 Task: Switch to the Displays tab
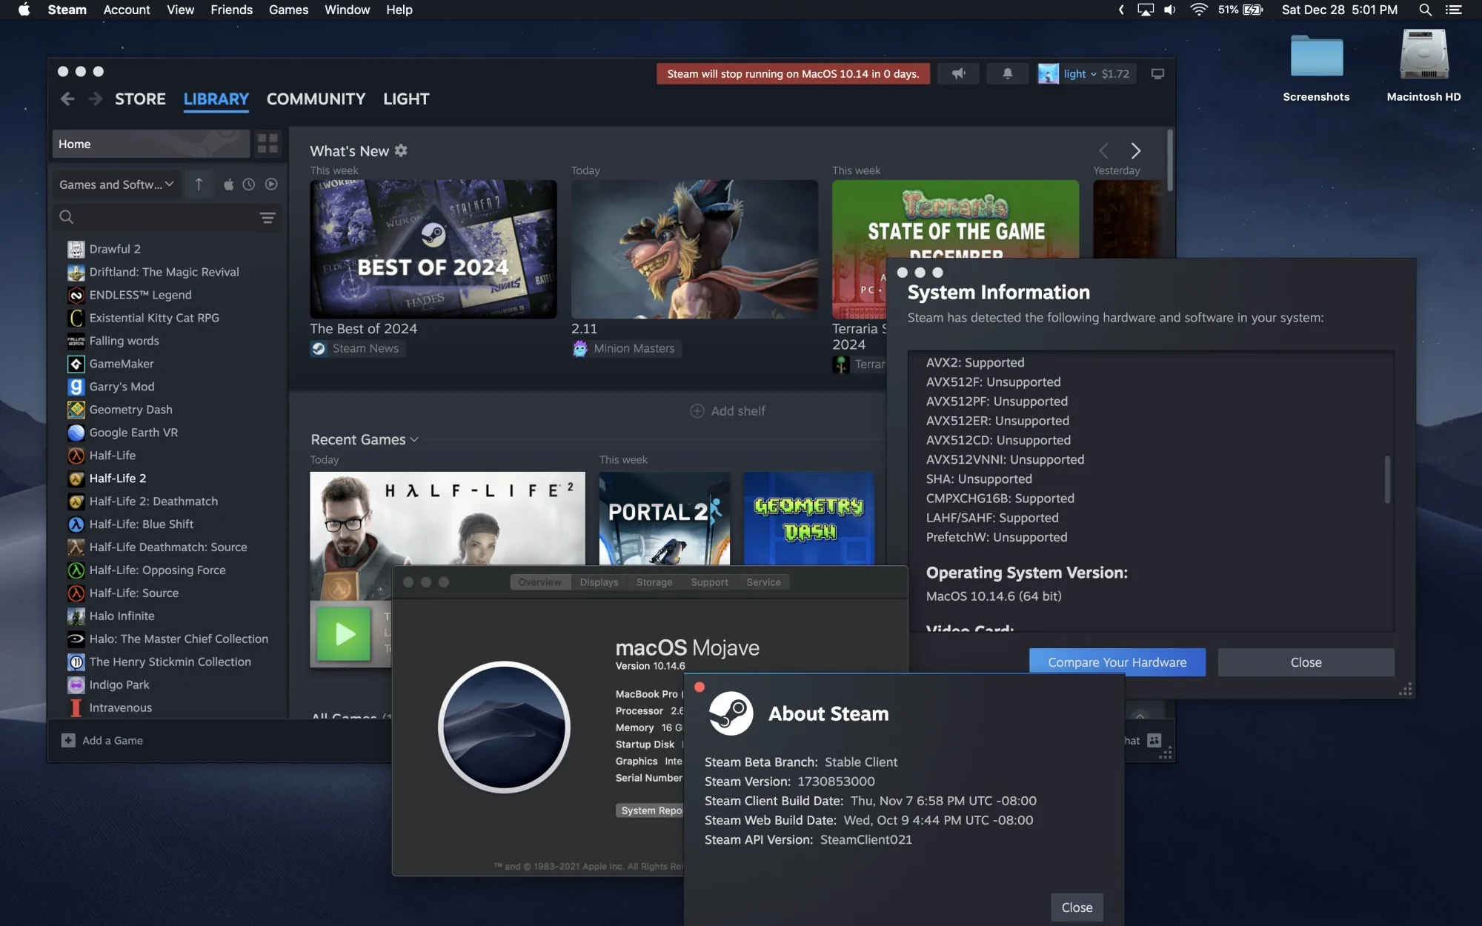(x=599, y=582)
